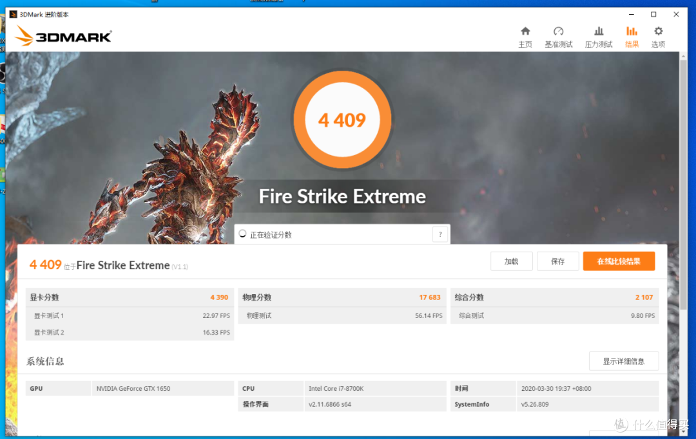Viewport: 696px width, 439px height.
Task: Click the 系统信息 section heading
Action: point(45,361)
